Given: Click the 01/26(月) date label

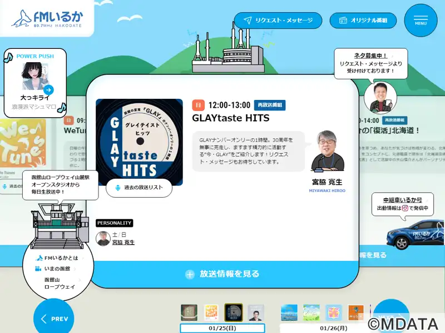Looking at the screenshot, I should (334, 328).
